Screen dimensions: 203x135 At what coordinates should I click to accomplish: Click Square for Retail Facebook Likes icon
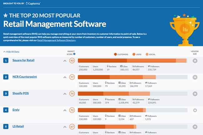click(x=121, y=66)
